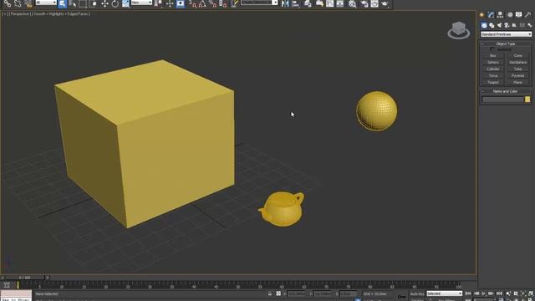Switch to the Create panel tab
The image size is (535, 301).
tap(481, 15)
